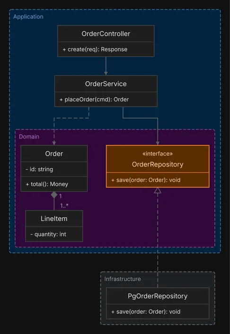Select the PgOrderRepository class title
This screenshot has height=334, width=230.
coord(158,296)
